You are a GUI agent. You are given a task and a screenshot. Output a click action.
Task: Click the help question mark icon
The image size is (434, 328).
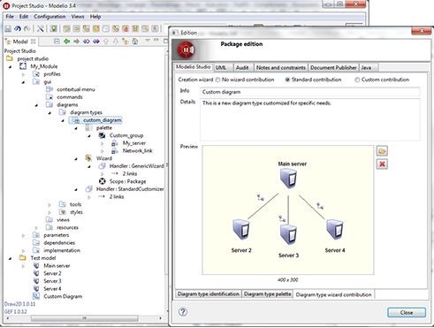click(x=183, y=312)
